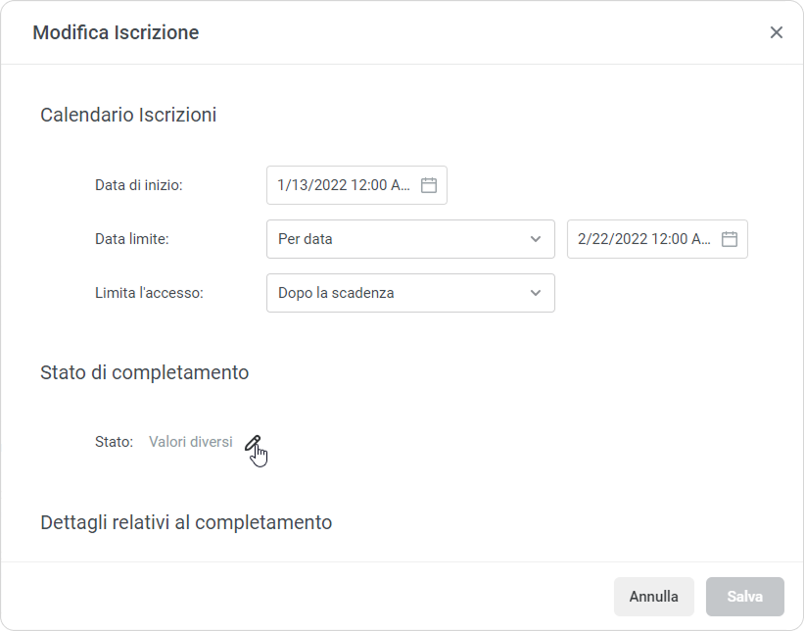Click the 'Stato:' label
This screenshot has height=631, width=804.
click(114, 442)
